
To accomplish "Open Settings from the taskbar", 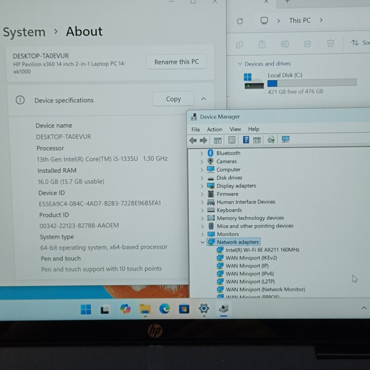I will [x=204, y=309].
